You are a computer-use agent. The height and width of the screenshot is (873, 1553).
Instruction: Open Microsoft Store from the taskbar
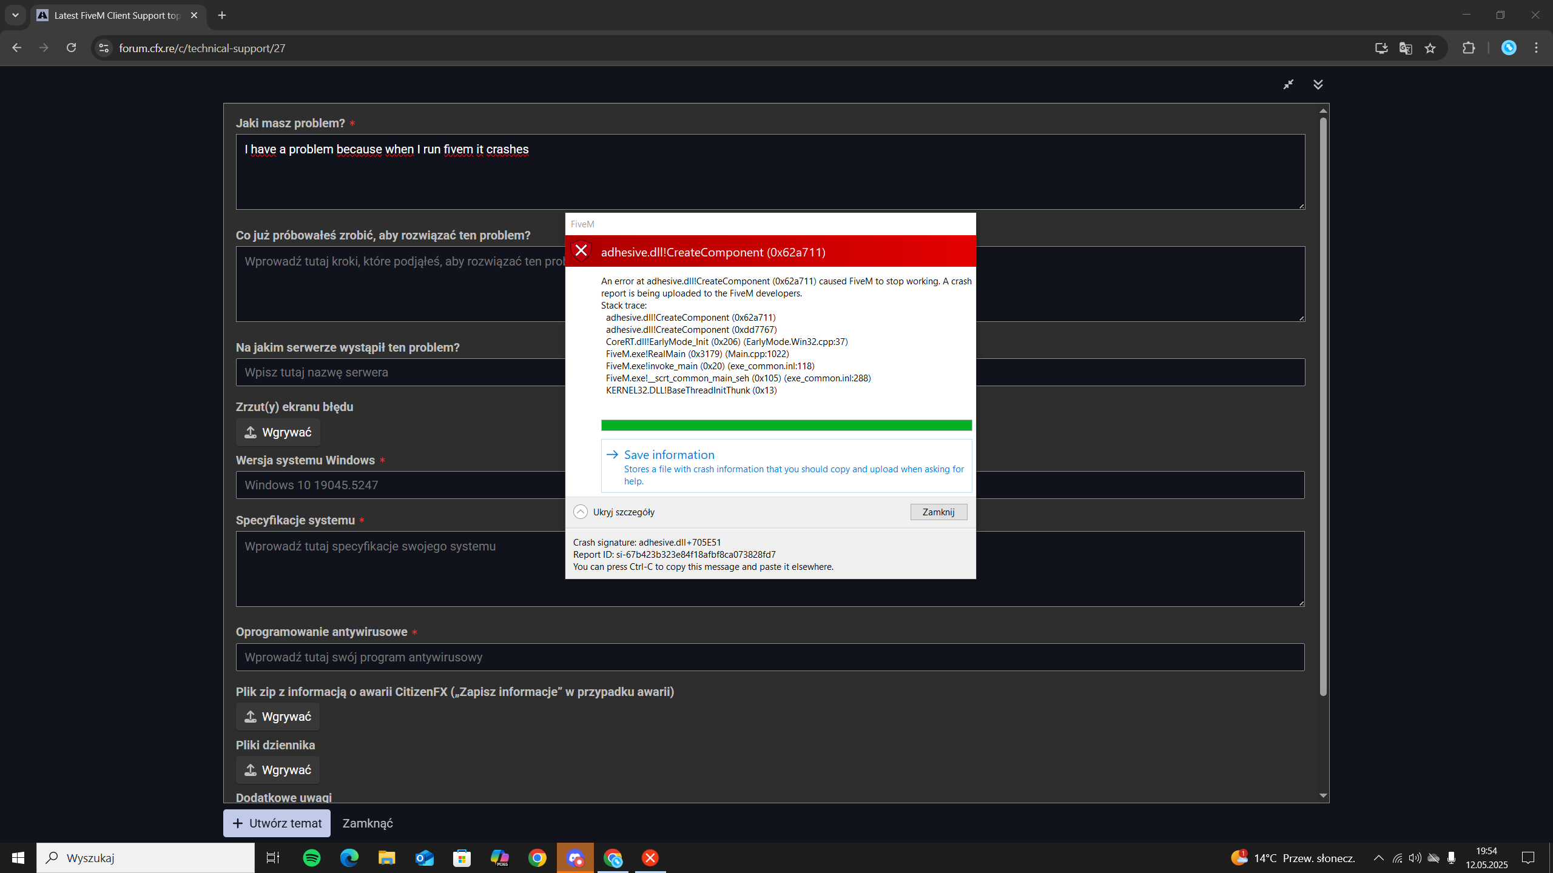(x=462, y=858)
